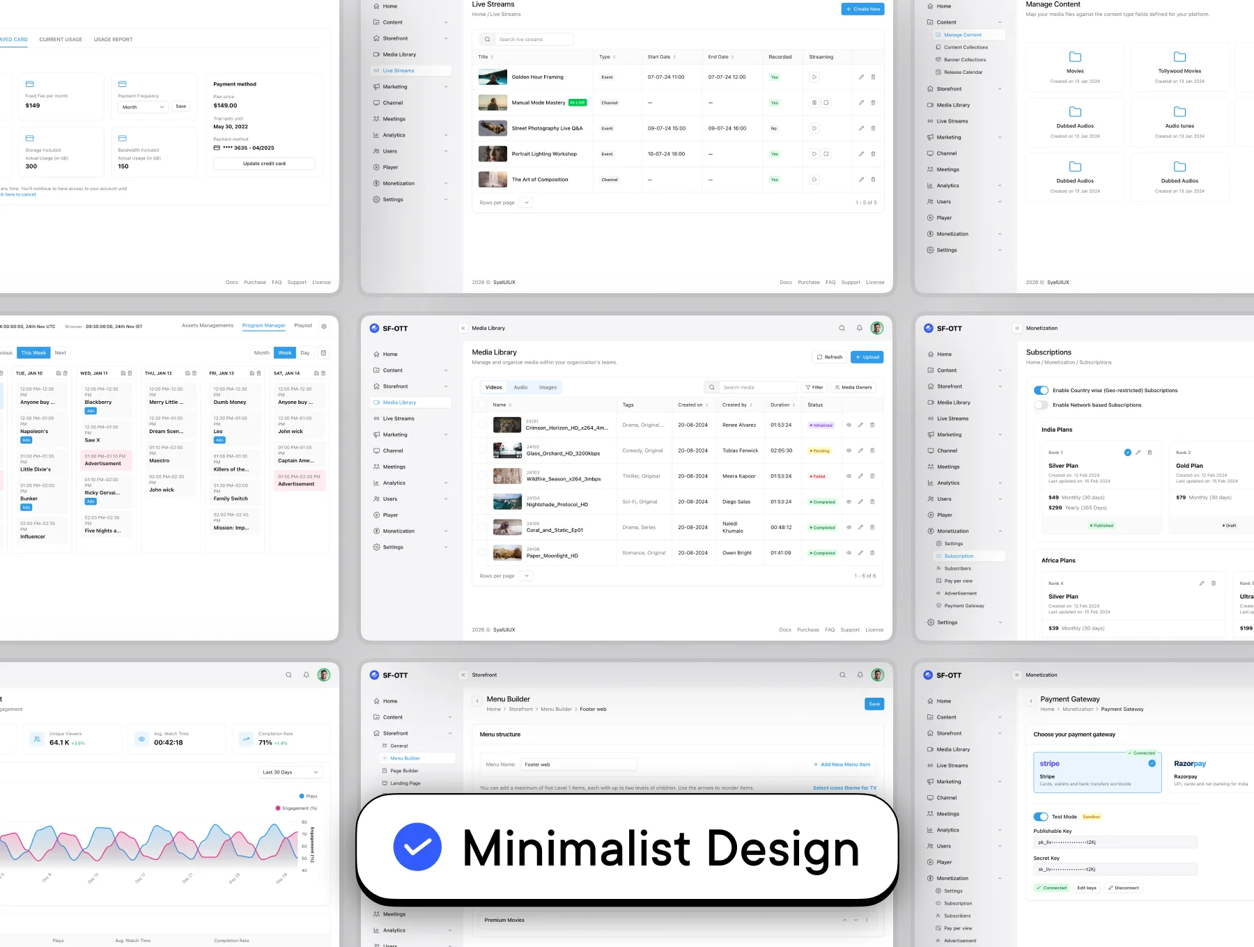
Task: Open settings gear in Program Manager panel
Action: (323, 326)
